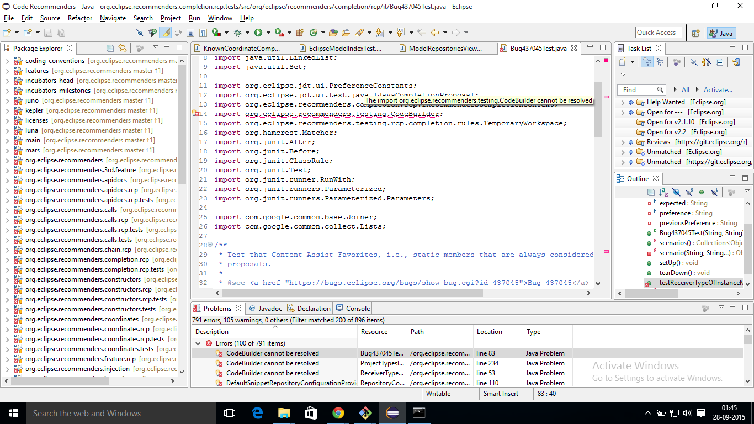Click the Last Edit Location icon
The width and height of the screenshot is (754, 424).
(x=422, y=33)
